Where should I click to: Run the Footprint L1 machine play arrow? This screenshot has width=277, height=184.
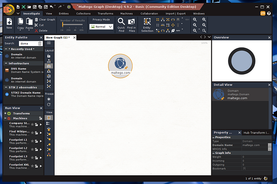pyautogui.click(x=41, y=141)
